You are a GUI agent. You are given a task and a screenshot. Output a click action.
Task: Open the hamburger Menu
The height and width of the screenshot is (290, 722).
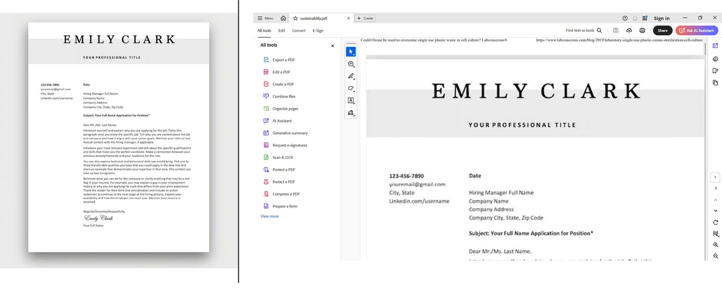click(x=265, y=18)
